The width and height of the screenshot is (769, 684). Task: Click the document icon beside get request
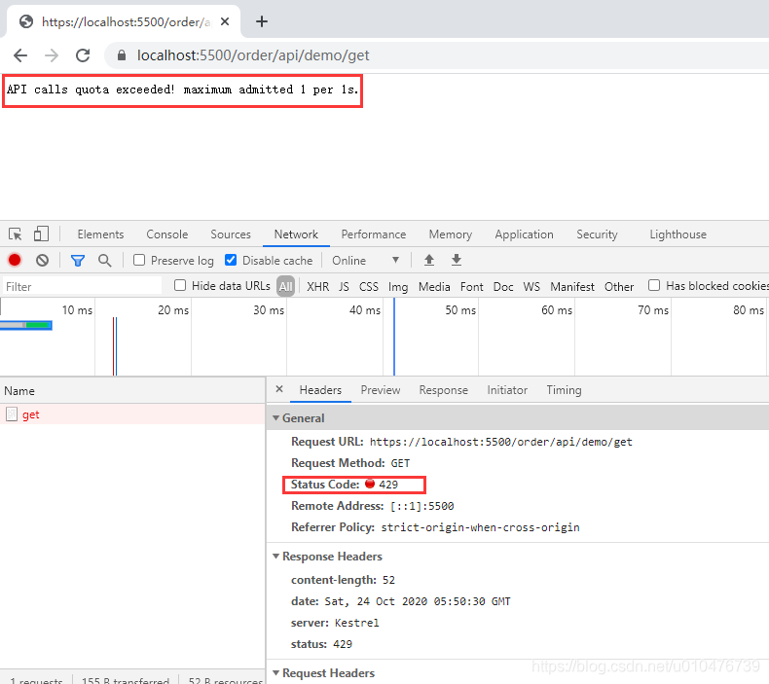[x=12, y=414]
